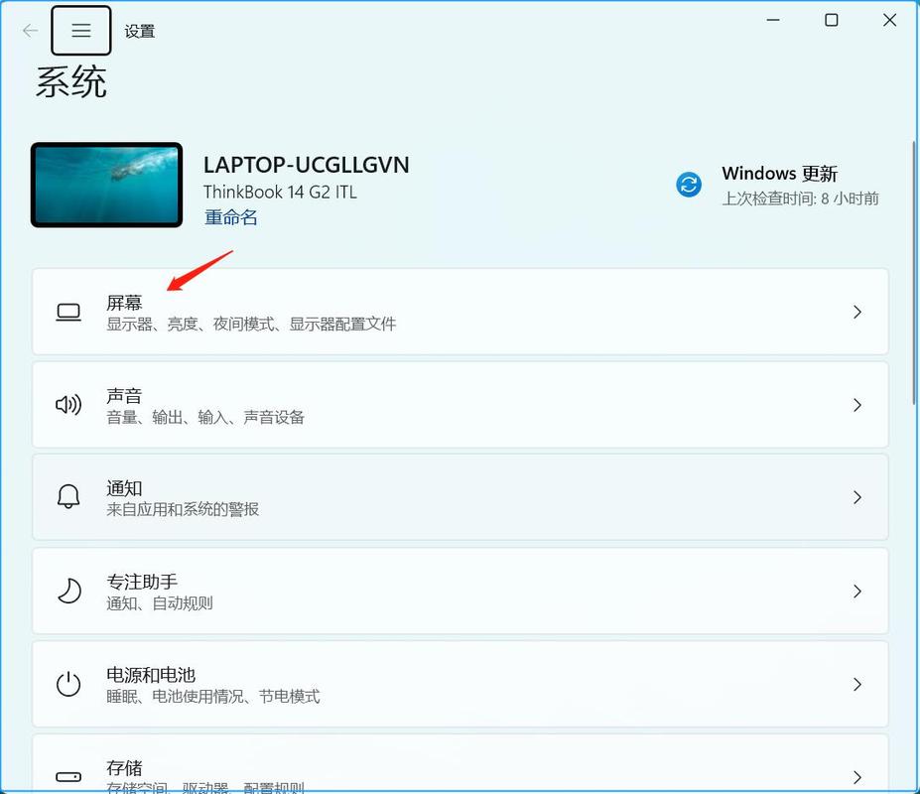Click the laptop icon beside 屏幕
Viewport: 920px width, 794px height.
(68, 312)
